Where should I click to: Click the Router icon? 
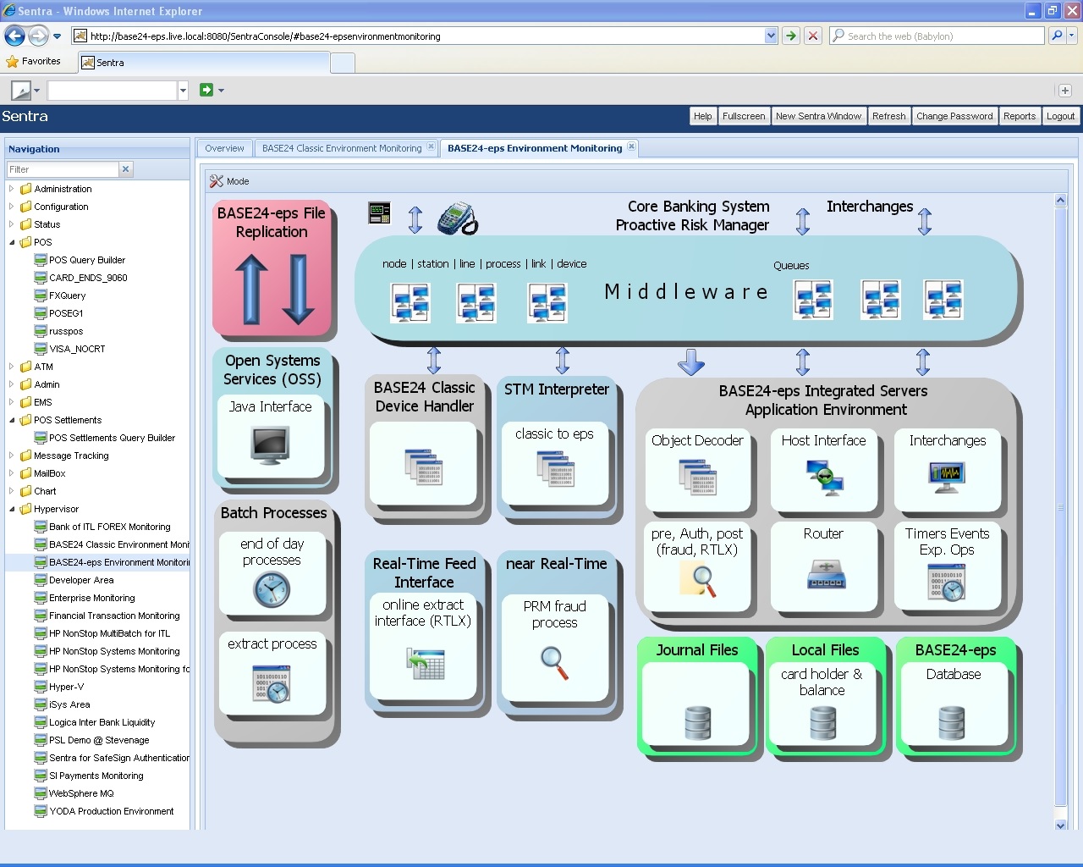[826, 574]
